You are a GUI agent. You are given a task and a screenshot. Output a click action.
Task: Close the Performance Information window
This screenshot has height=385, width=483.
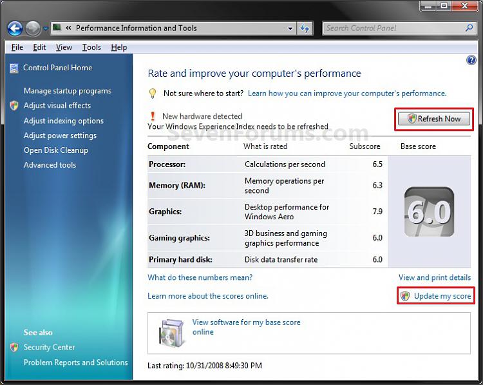[465, 6]
